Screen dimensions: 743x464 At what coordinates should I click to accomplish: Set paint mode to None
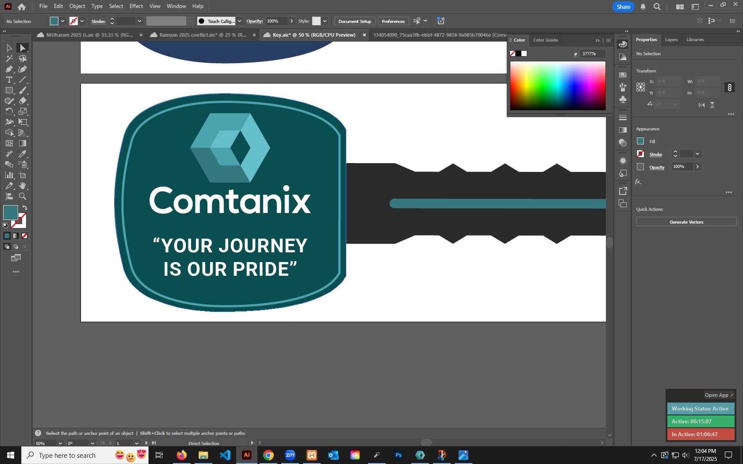coord(25,236)
